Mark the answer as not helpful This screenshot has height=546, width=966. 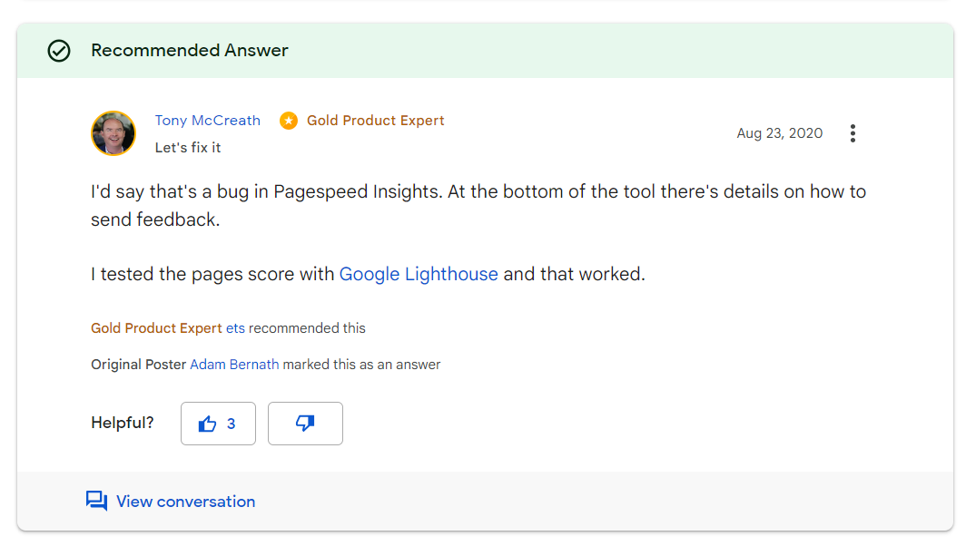tap(304, 423)
